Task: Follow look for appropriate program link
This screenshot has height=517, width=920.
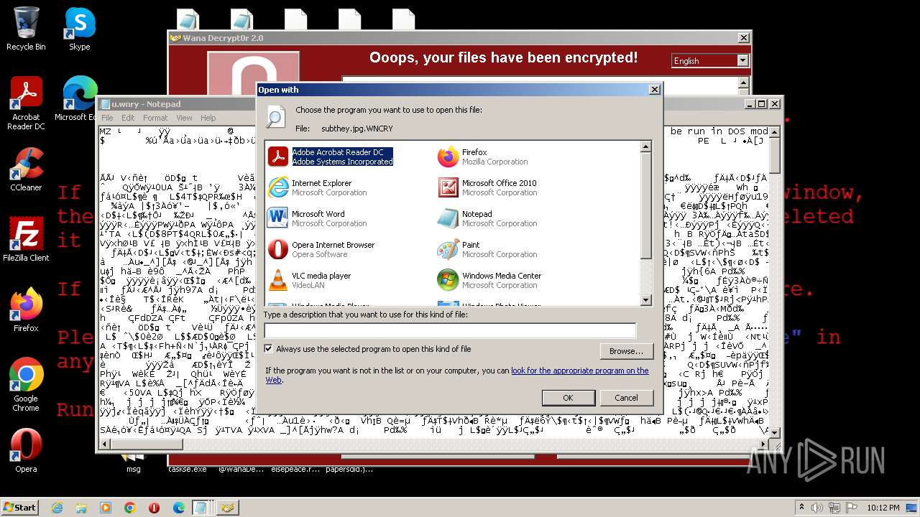Action: [579, 371]
